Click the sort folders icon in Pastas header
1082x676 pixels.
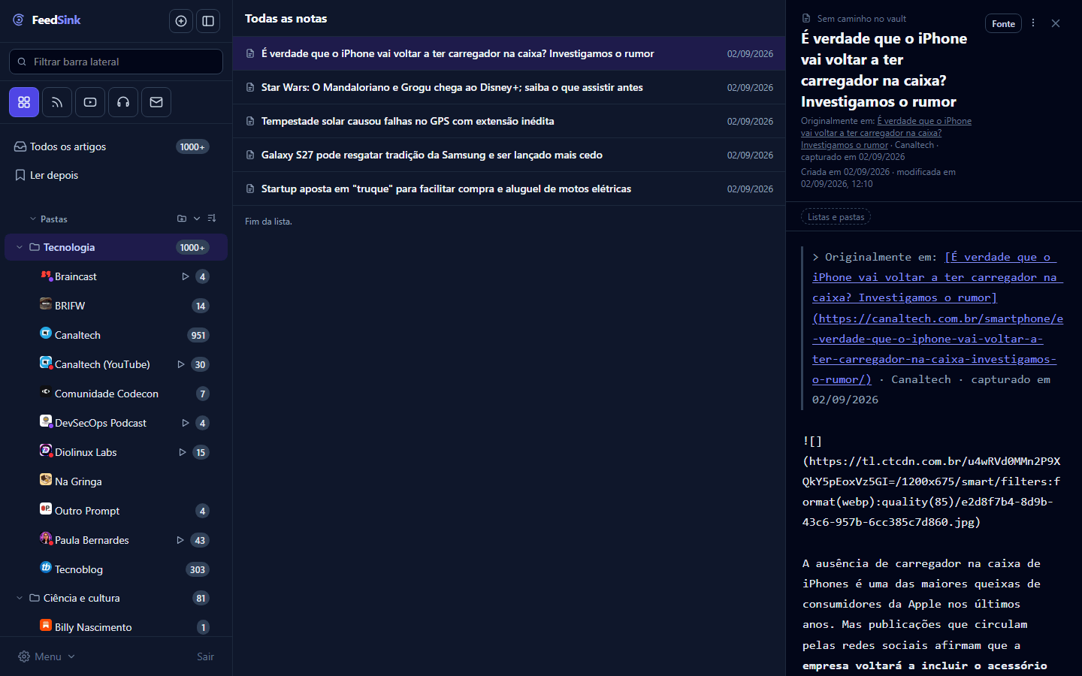pos(212,219)
